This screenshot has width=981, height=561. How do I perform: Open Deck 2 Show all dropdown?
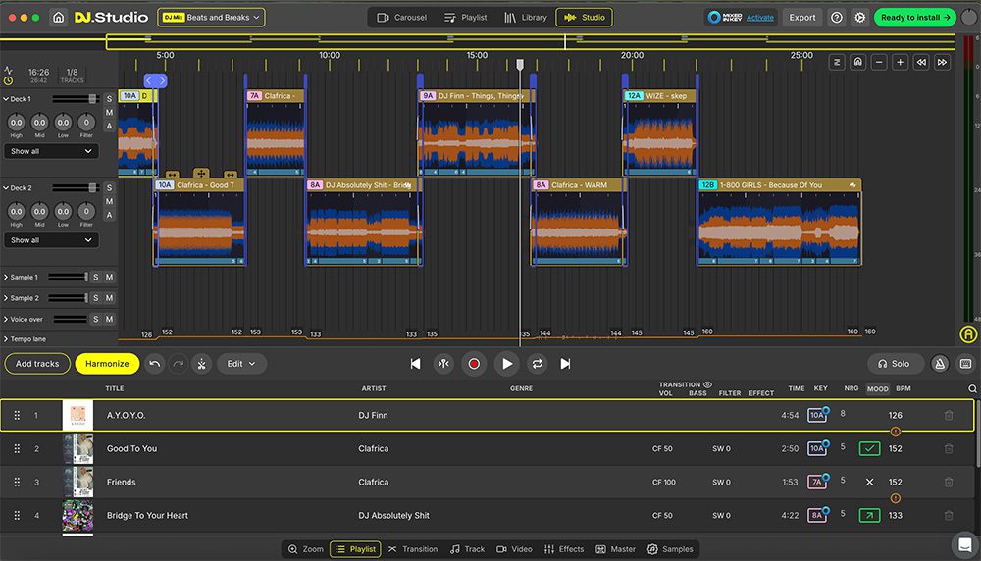[51, 240]
